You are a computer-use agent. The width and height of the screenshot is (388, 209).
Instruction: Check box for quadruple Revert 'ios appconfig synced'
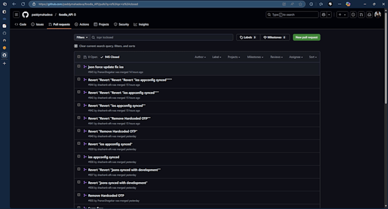coord(79,79)
